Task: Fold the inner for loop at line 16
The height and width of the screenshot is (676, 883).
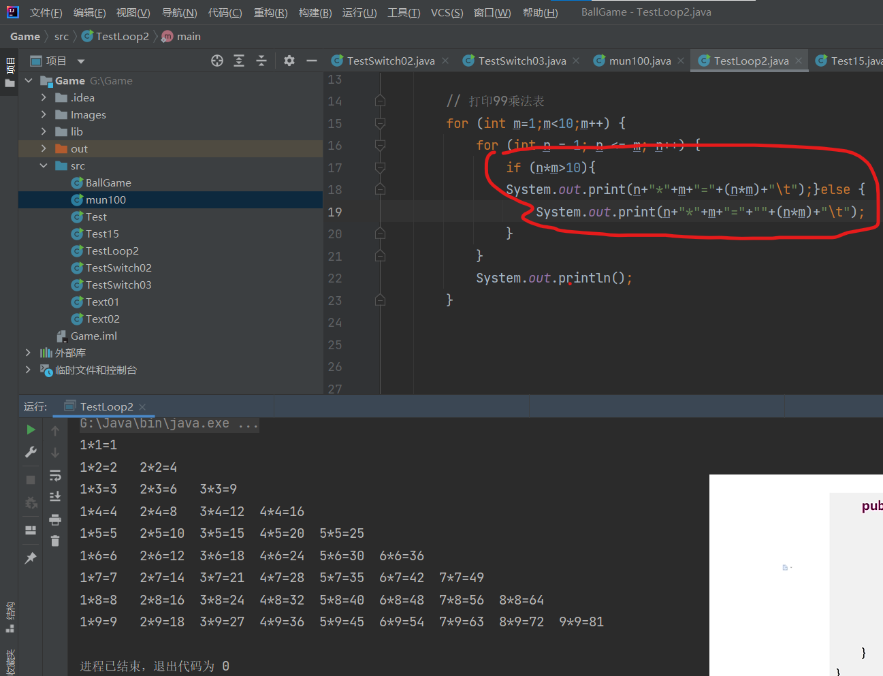Action: coord(380,145)
